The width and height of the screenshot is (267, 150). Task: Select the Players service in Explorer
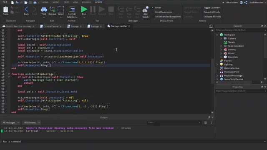click(x=228, y=61)
